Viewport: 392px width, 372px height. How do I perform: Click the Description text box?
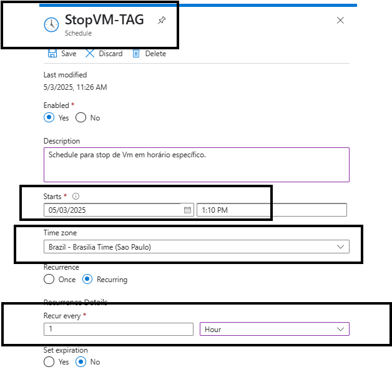coord(196,164)
